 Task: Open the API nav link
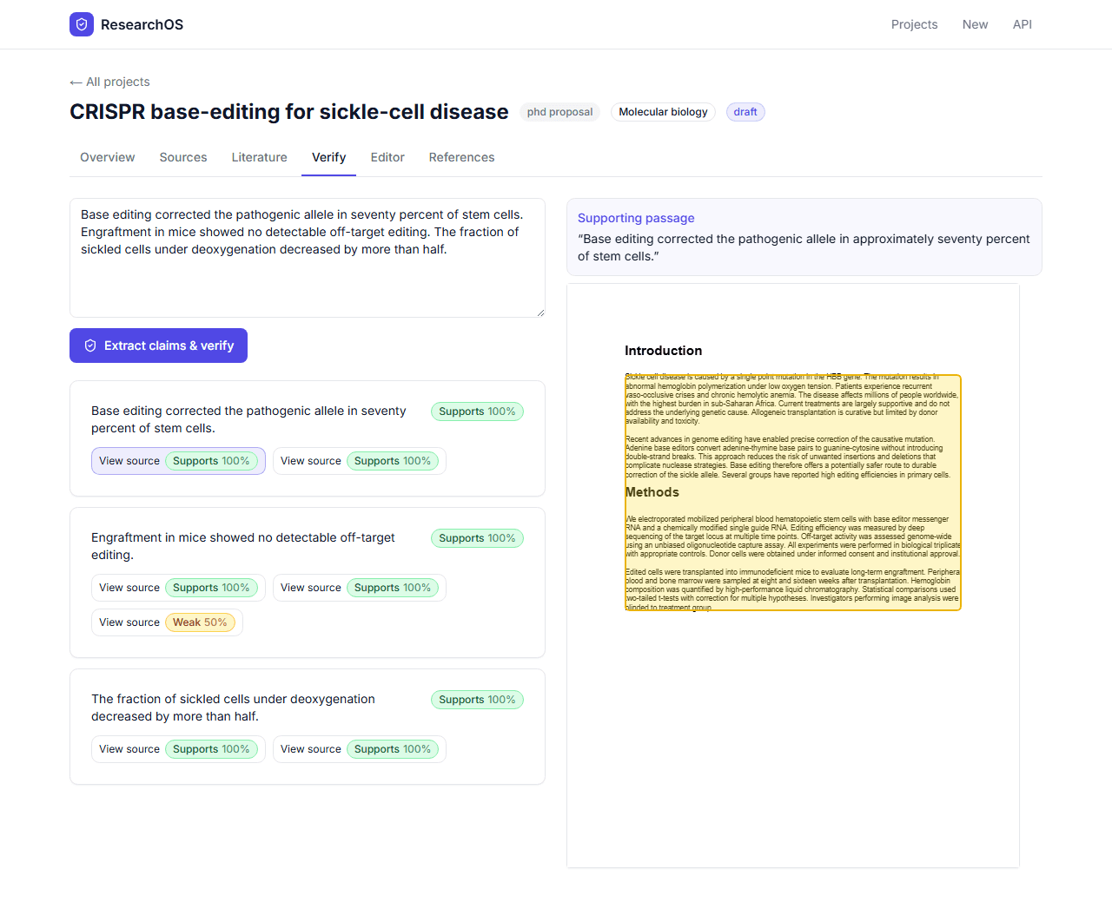1022,24
